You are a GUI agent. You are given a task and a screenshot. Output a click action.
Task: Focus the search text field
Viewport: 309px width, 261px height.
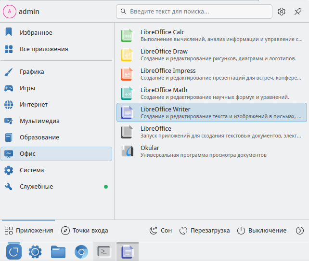(x=194, y=12)
